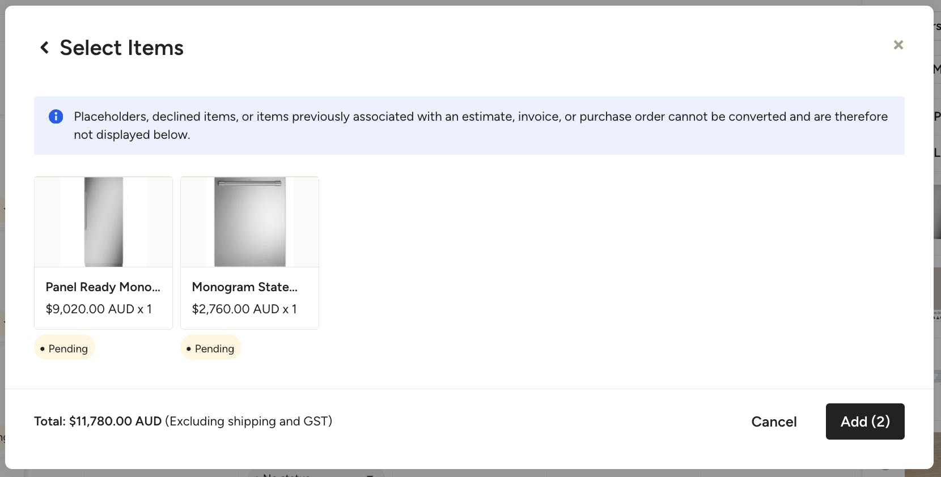Viewport: 941px width, 477px height.
Task: Click the Pending badge under Panel Ready item
Action: point(65,348)
